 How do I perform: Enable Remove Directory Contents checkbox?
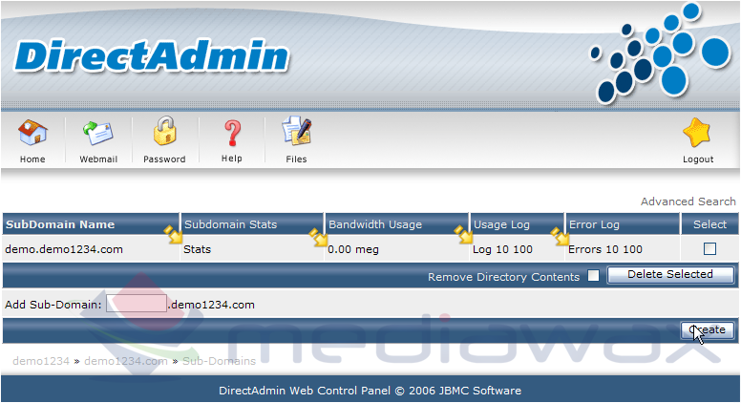click(x=593, y=275)
